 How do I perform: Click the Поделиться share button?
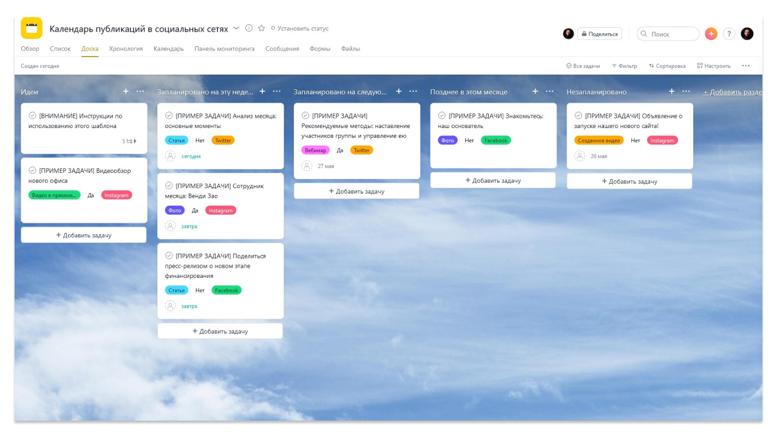[600, 34]
